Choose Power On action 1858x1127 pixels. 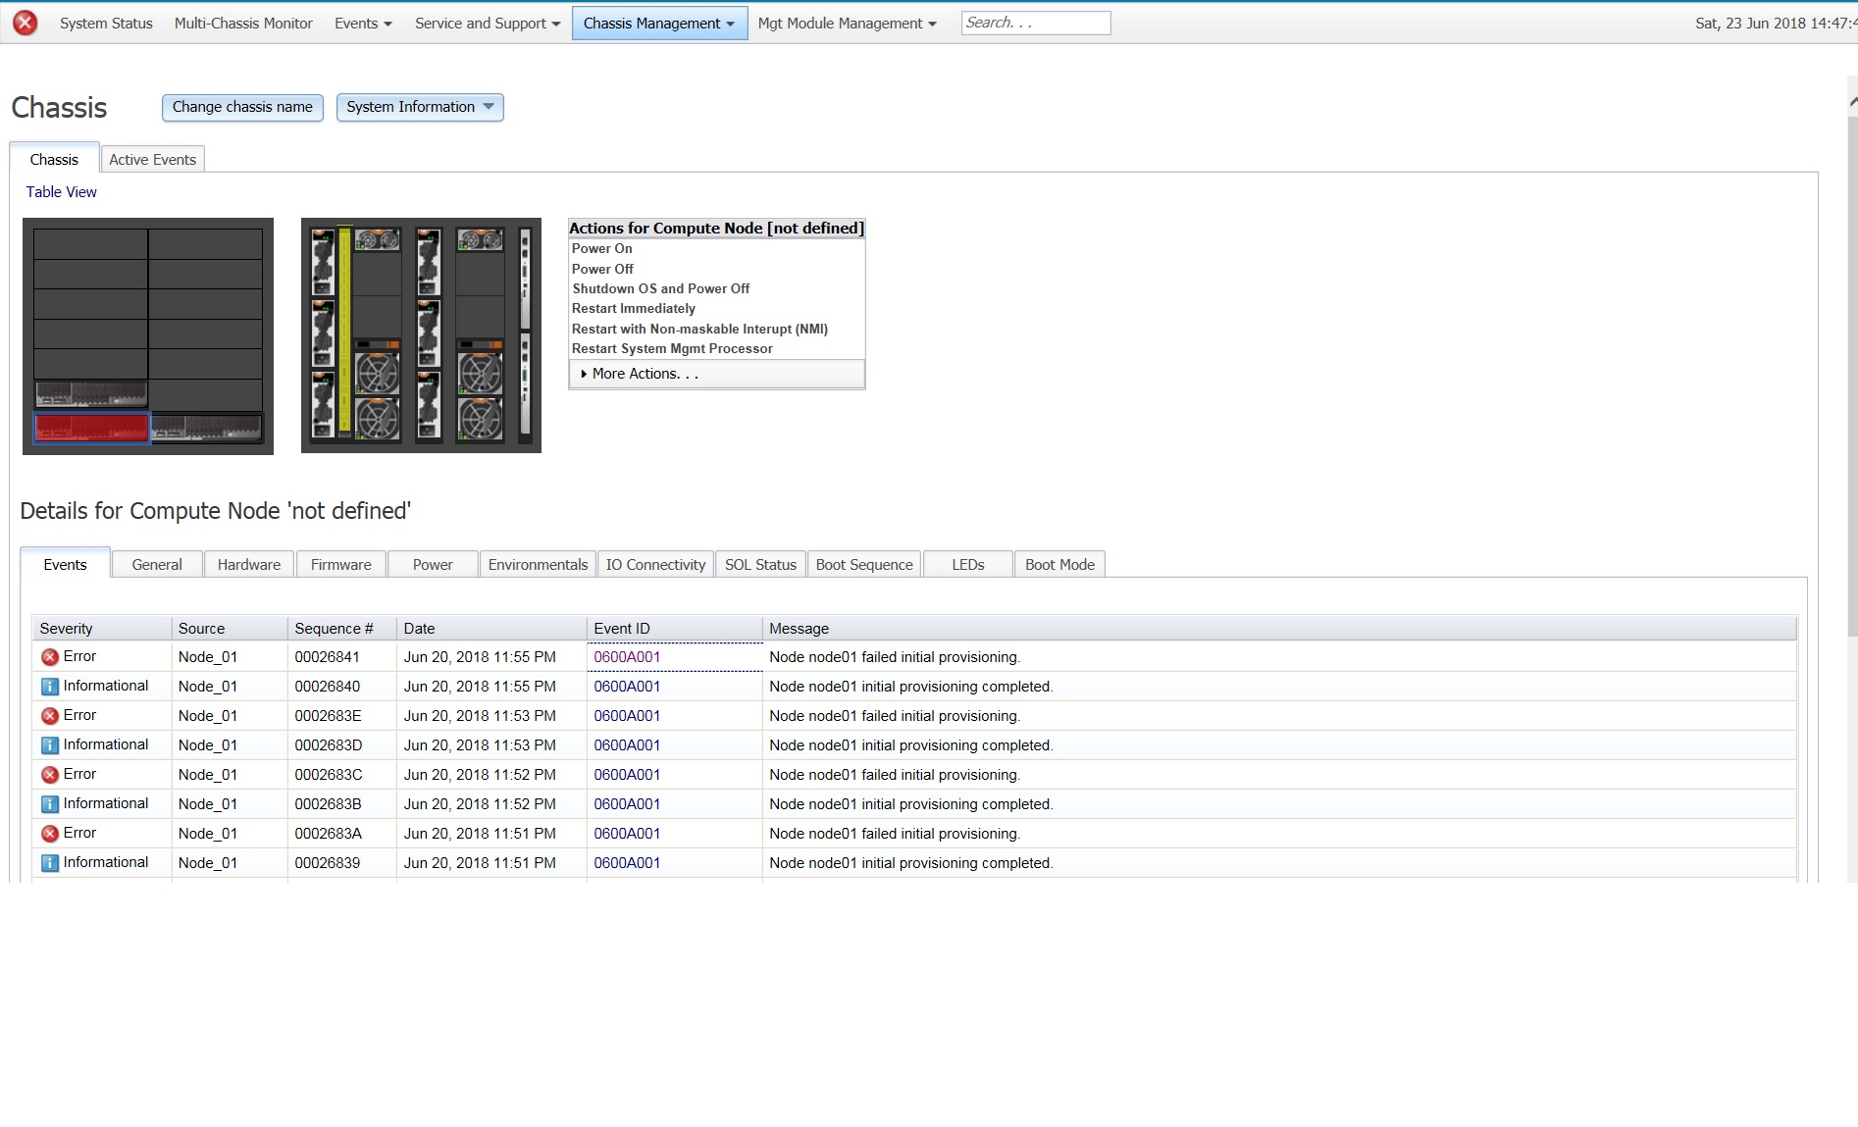(x=602, y=248)
